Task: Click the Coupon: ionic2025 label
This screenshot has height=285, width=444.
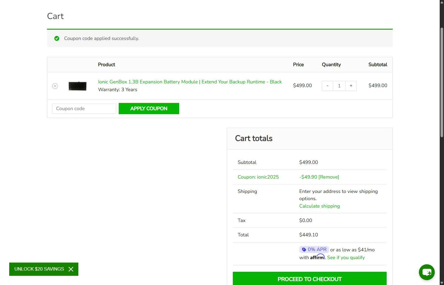Action: [x=258, y=177]
